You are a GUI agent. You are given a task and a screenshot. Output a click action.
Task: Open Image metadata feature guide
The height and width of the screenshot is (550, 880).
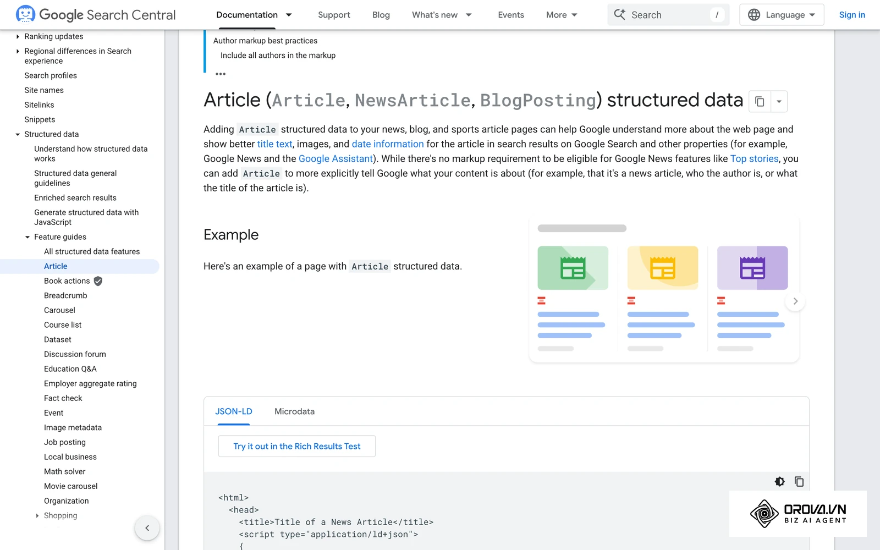click(x=73, y=428)
